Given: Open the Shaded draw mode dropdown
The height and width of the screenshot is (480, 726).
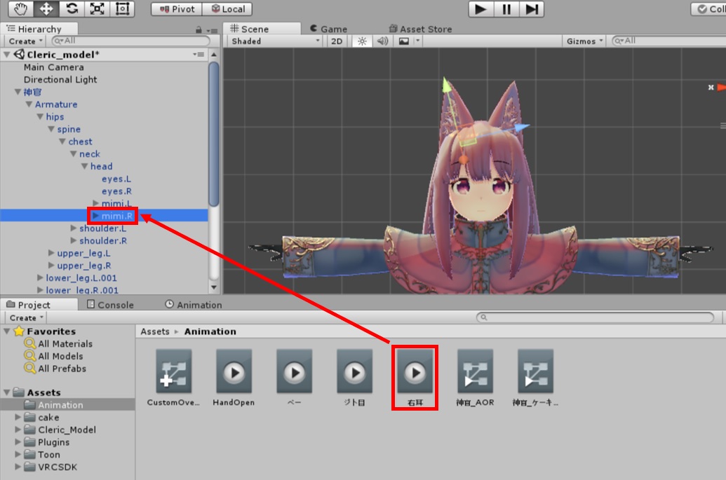Looking at the screenshot, I should [275, 41].
